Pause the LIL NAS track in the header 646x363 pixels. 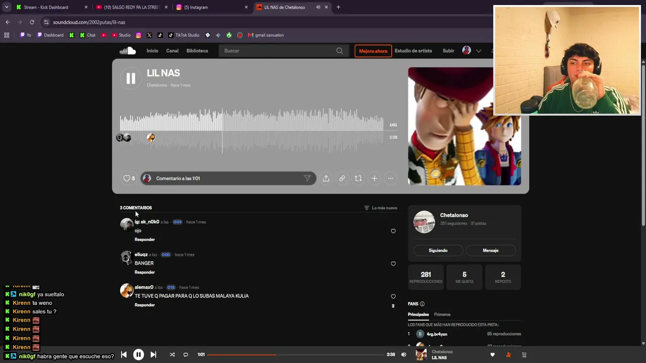coord(131,78)
